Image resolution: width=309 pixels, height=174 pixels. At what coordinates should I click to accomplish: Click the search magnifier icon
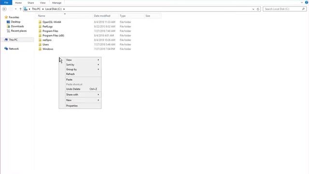[x=303, y=9]
